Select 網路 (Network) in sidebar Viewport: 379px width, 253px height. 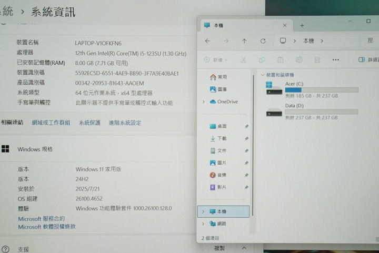pyautogui.click(x=218, y=224)
